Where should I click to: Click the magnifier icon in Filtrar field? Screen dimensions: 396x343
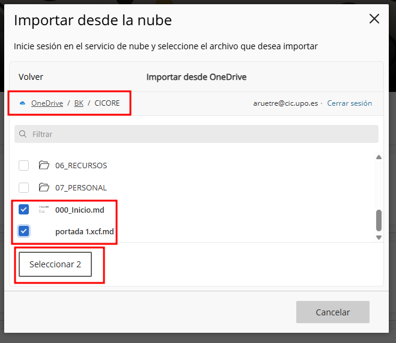pyautogui.click(x=23, y=134)
